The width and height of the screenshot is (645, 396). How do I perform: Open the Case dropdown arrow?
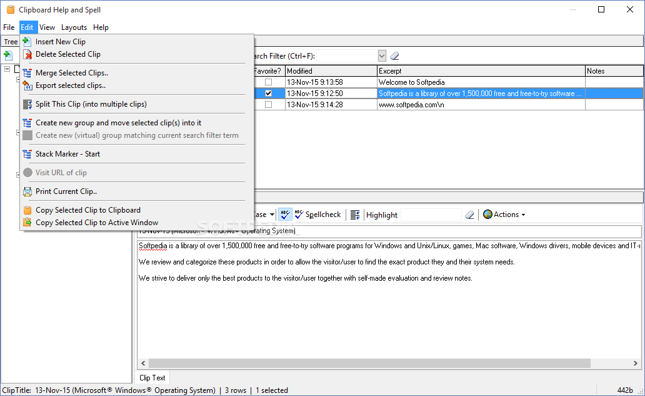coord(272,215)
